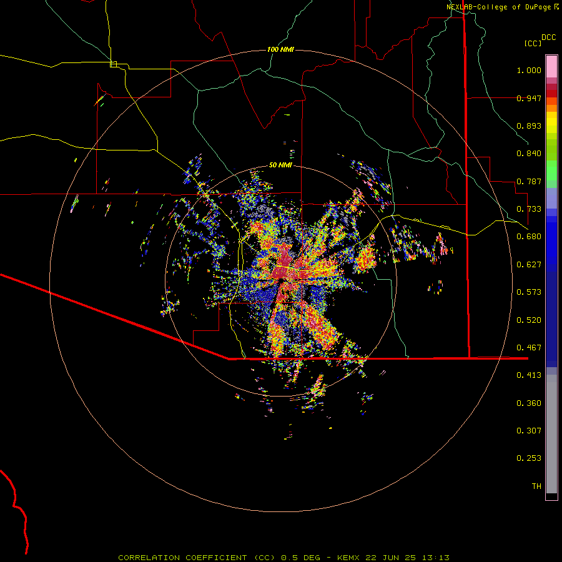Select the 0.840 scale value
Image resolution: width=562 pixels, height=562 pixels.
pos(529,154)
